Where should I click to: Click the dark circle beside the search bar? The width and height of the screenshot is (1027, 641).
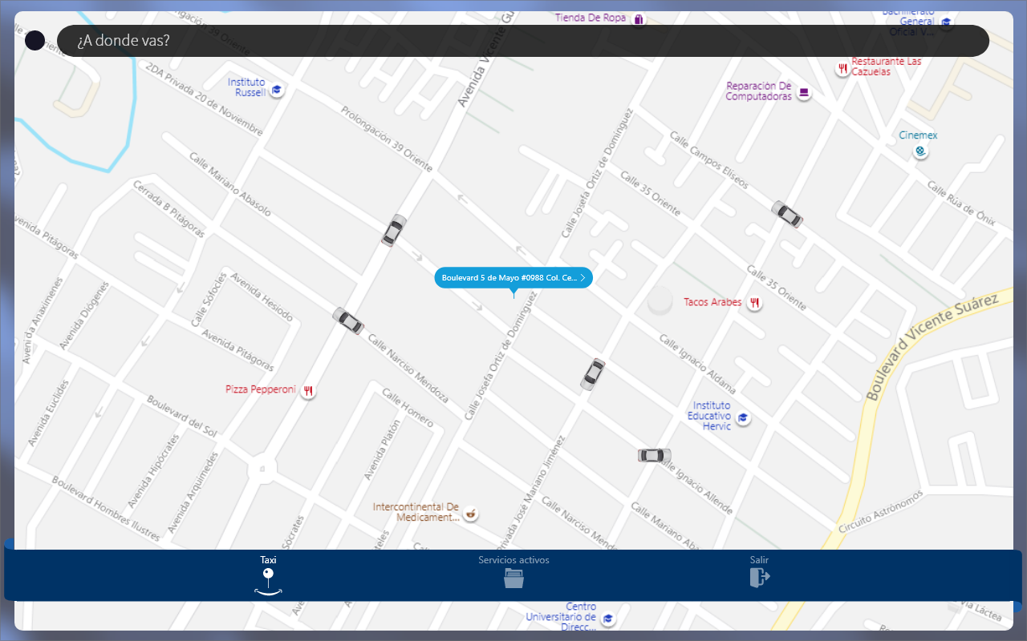click(x=35, y=41)
